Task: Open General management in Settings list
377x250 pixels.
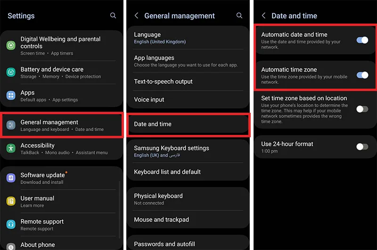Action: pyautogui.click(x=62, y=125)
